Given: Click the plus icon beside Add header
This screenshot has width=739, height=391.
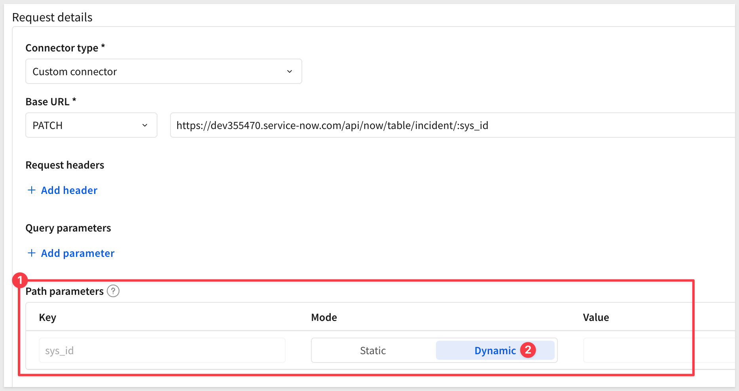Looking at the screenshot, I should pos(32,190).
